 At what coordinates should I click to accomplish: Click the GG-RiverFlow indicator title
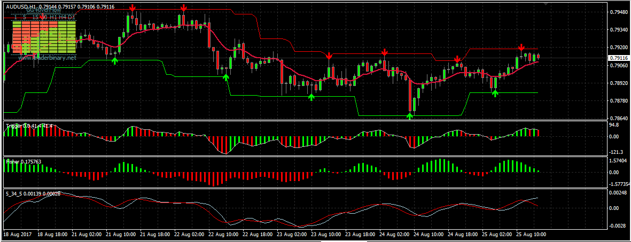tap(44, 11)
